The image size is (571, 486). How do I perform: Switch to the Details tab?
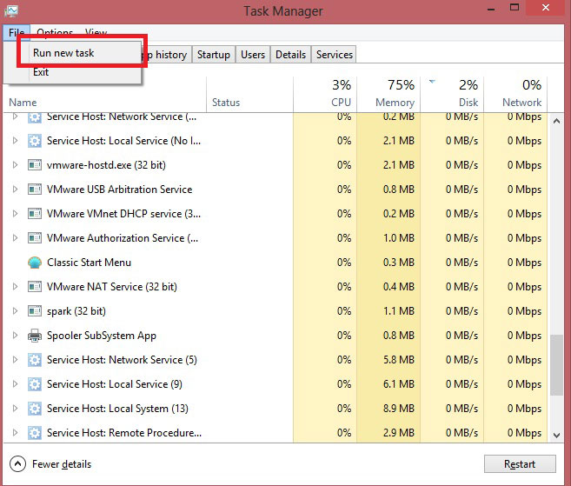click(x=290, y=55)
